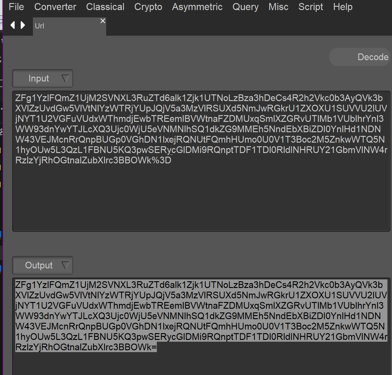The height and width of the screenshot is (375, 392).
Task: Open the Converter menu
Action: 55,7
